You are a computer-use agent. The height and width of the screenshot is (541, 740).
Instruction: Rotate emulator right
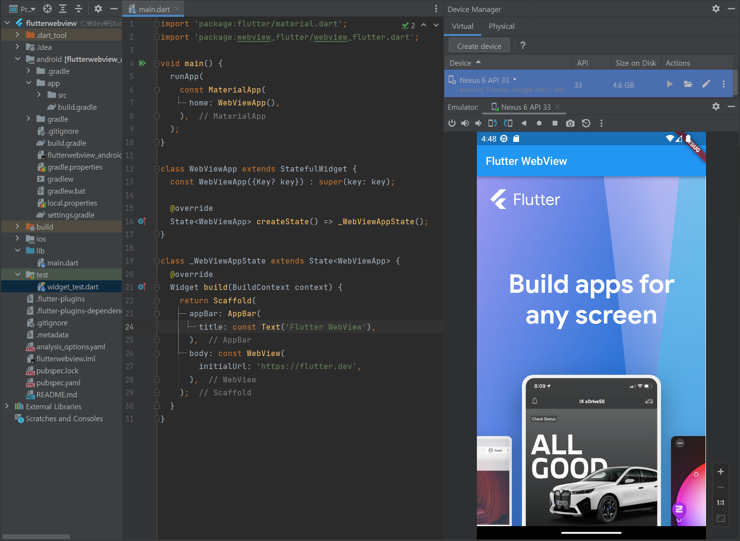click(508, 123)
